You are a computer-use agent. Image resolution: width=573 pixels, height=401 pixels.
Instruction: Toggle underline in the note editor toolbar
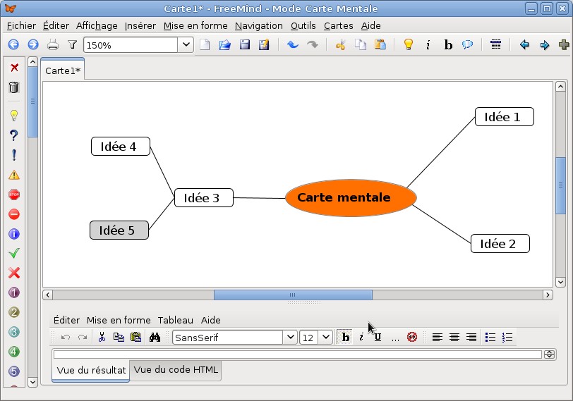coord(378,338)
